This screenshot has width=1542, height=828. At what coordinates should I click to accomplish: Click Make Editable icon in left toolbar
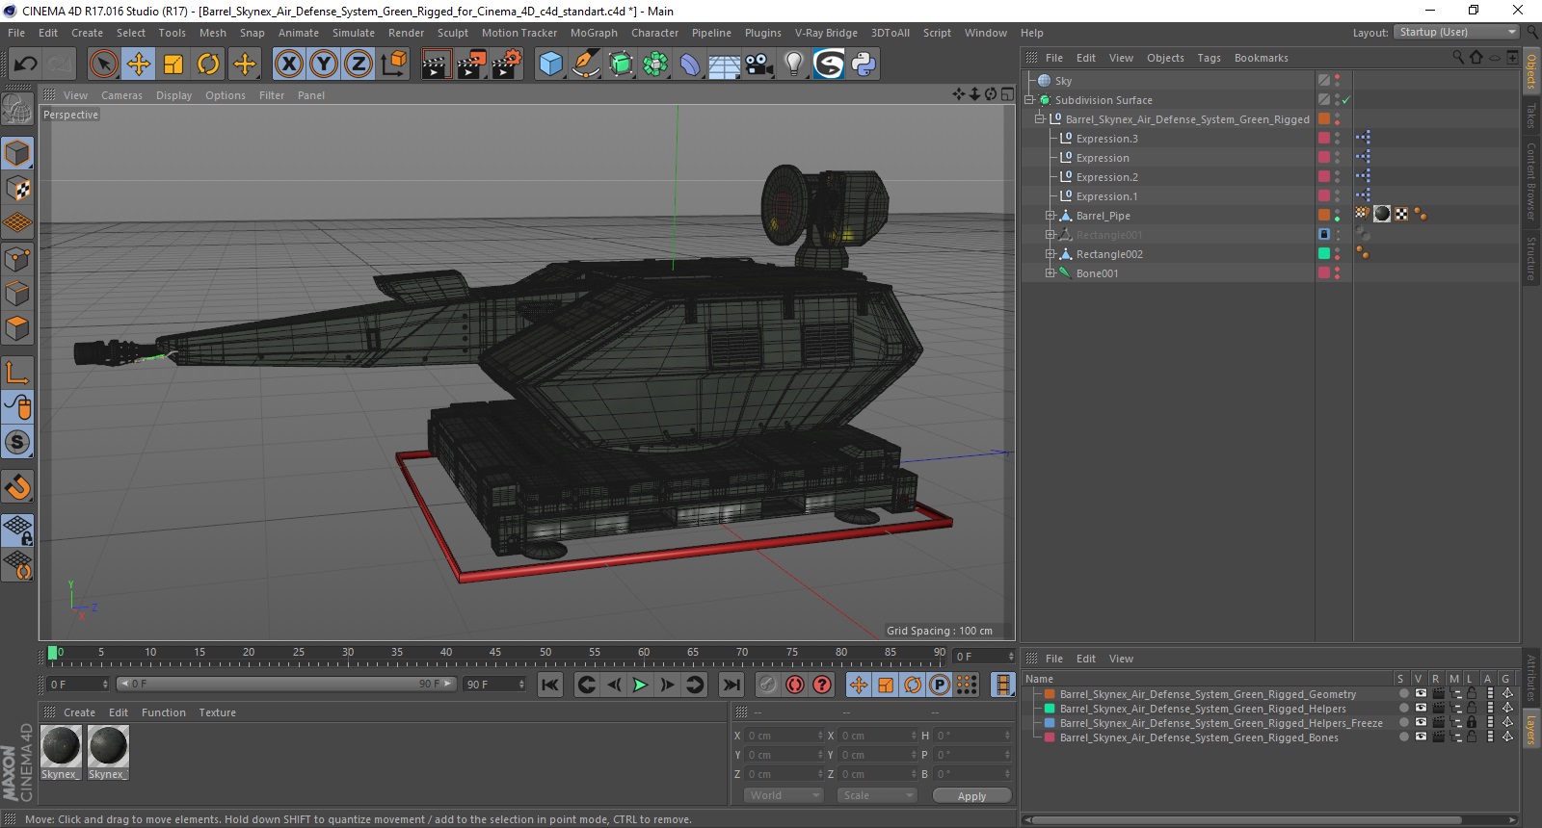(17, 110)
